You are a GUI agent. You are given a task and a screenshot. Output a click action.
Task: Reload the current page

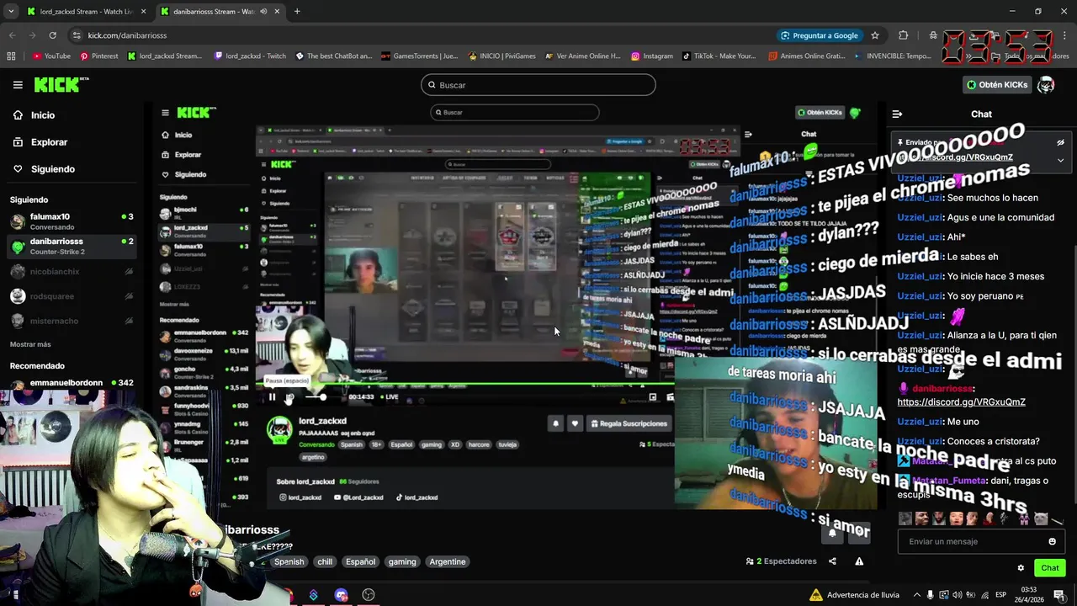(52, 35)
